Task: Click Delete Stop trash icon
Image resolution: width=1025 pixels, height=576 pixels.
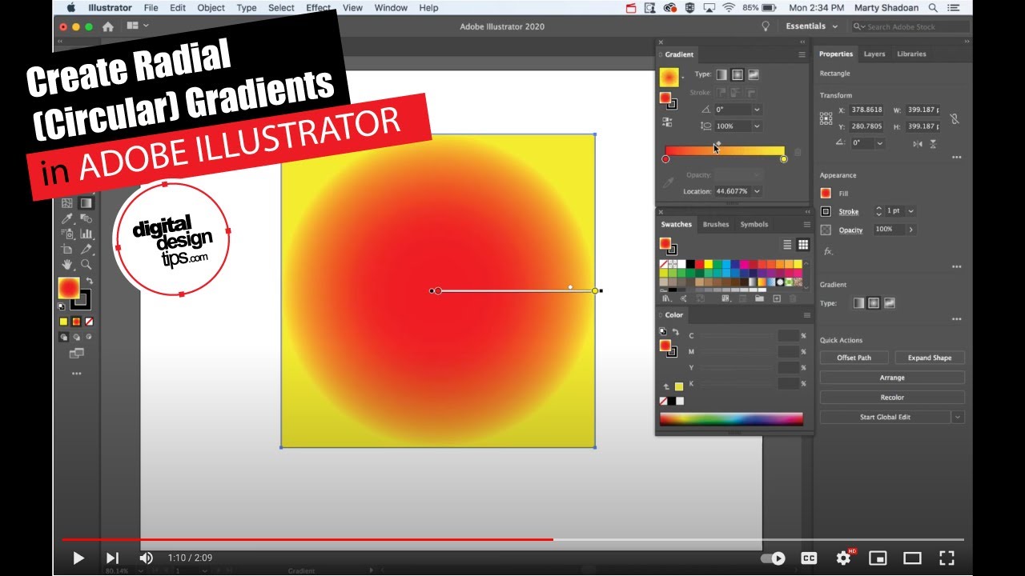Action: (x=798, y=152)
